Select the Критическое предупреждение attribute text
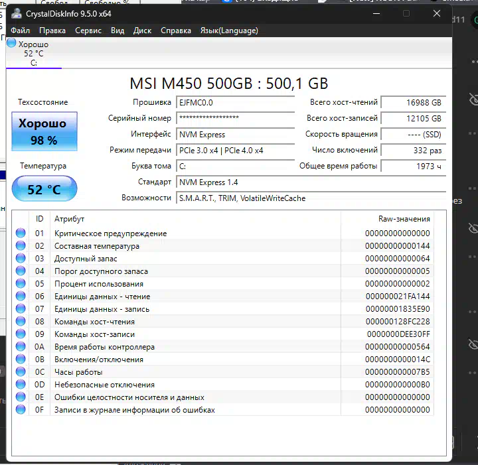Screen dimensions: 478x465 (110, 233)
